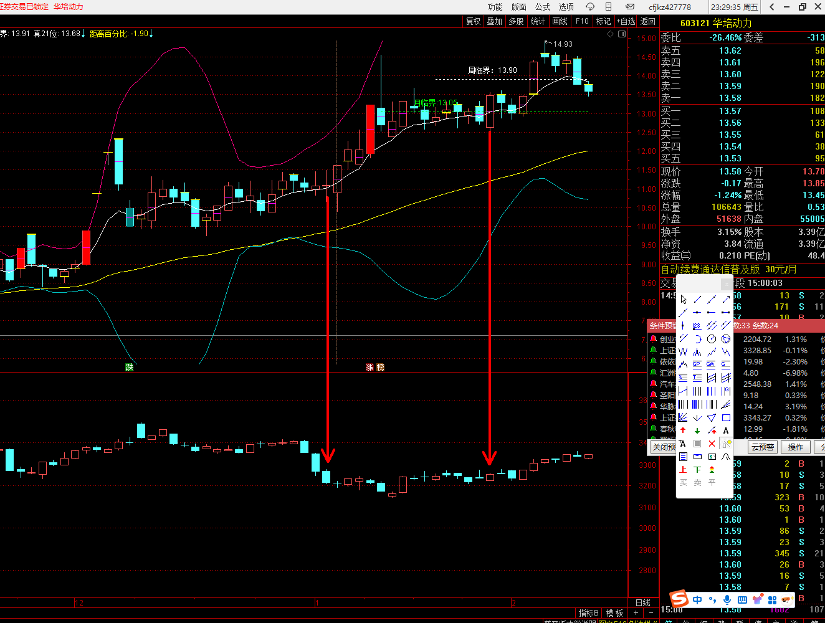825x623 pixels.
Task: Select the ray arrow line drawing tool
Action: [x=726, y=299]
